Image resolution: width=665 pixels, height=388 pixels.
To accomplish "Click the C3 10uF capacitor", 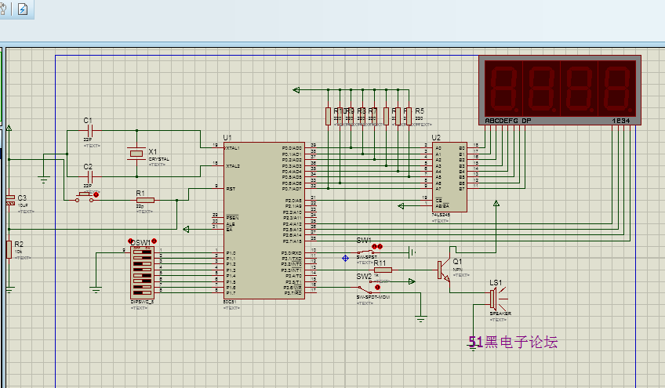I will tap(9, 201).
